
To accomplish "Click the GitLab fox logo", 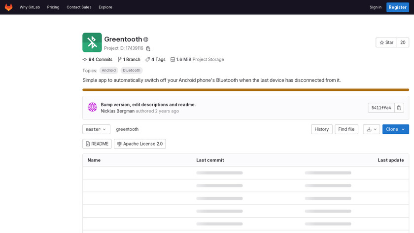I will pos(9,7).
